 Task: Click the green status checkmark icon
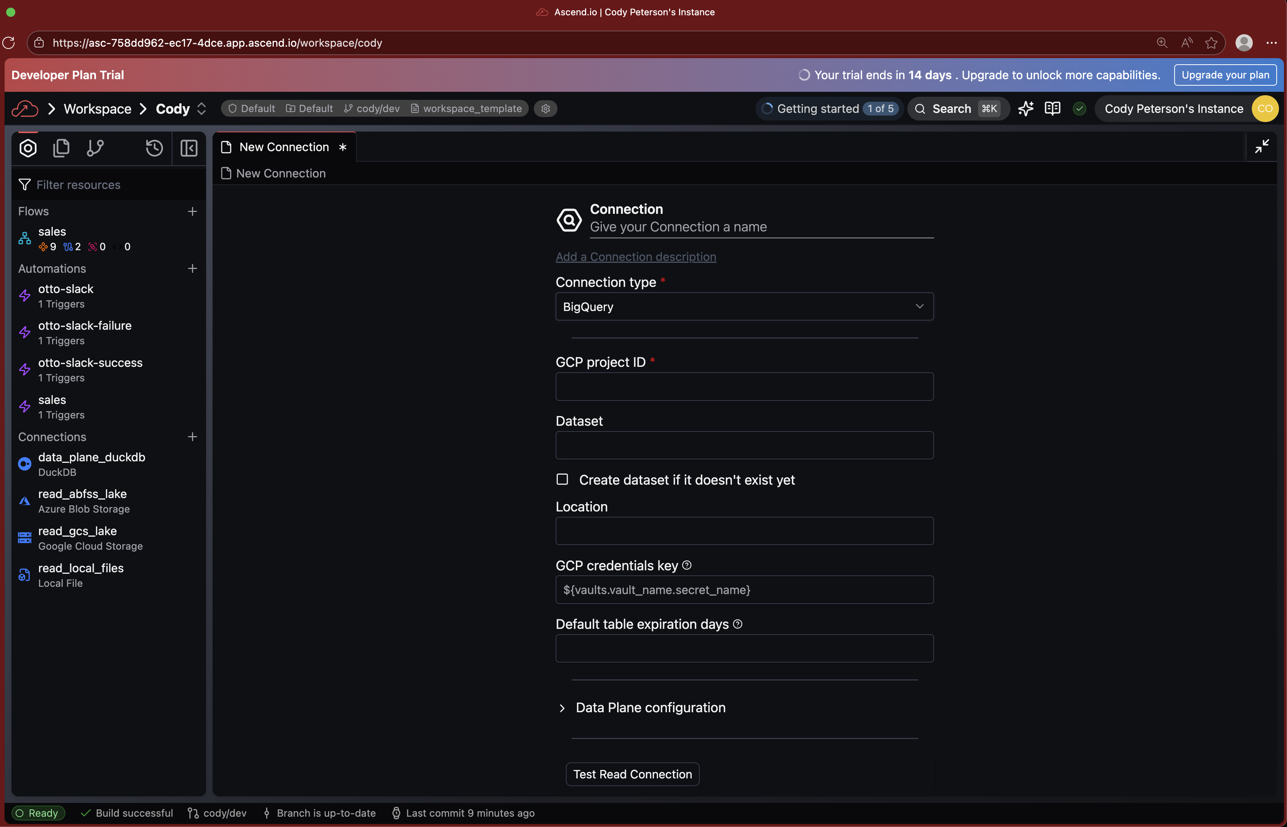pyautogui.click(x=1079, y=109)
